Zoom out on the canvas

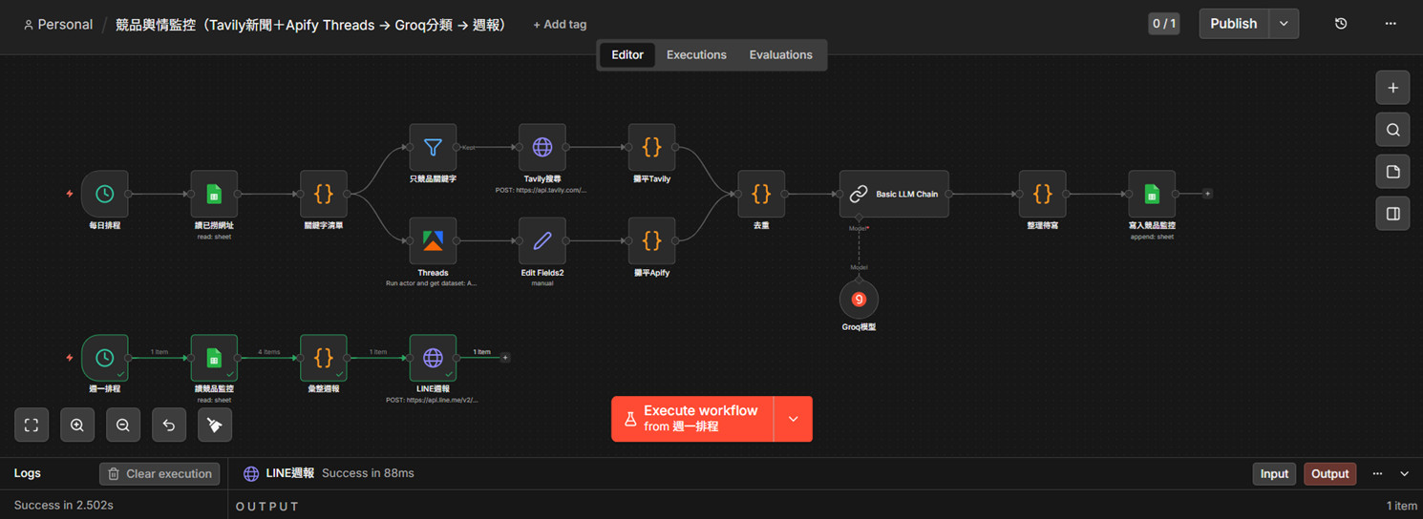click(x=123, y=426)
